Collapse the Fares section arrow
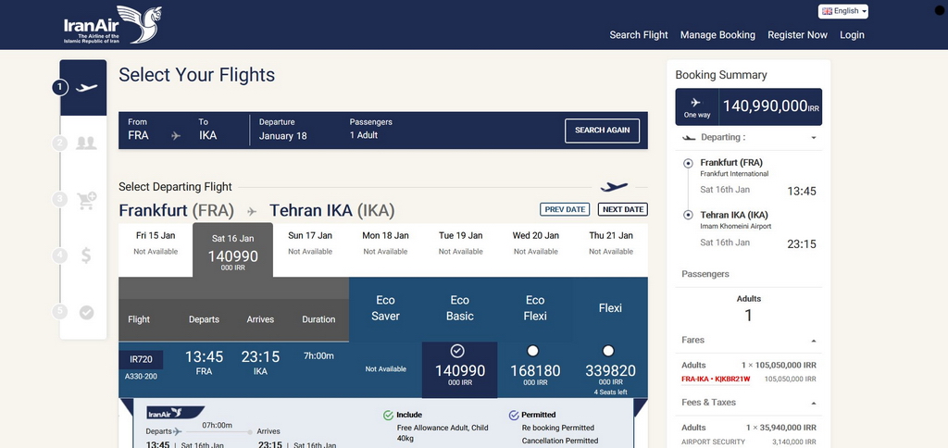 pos(814,341)
